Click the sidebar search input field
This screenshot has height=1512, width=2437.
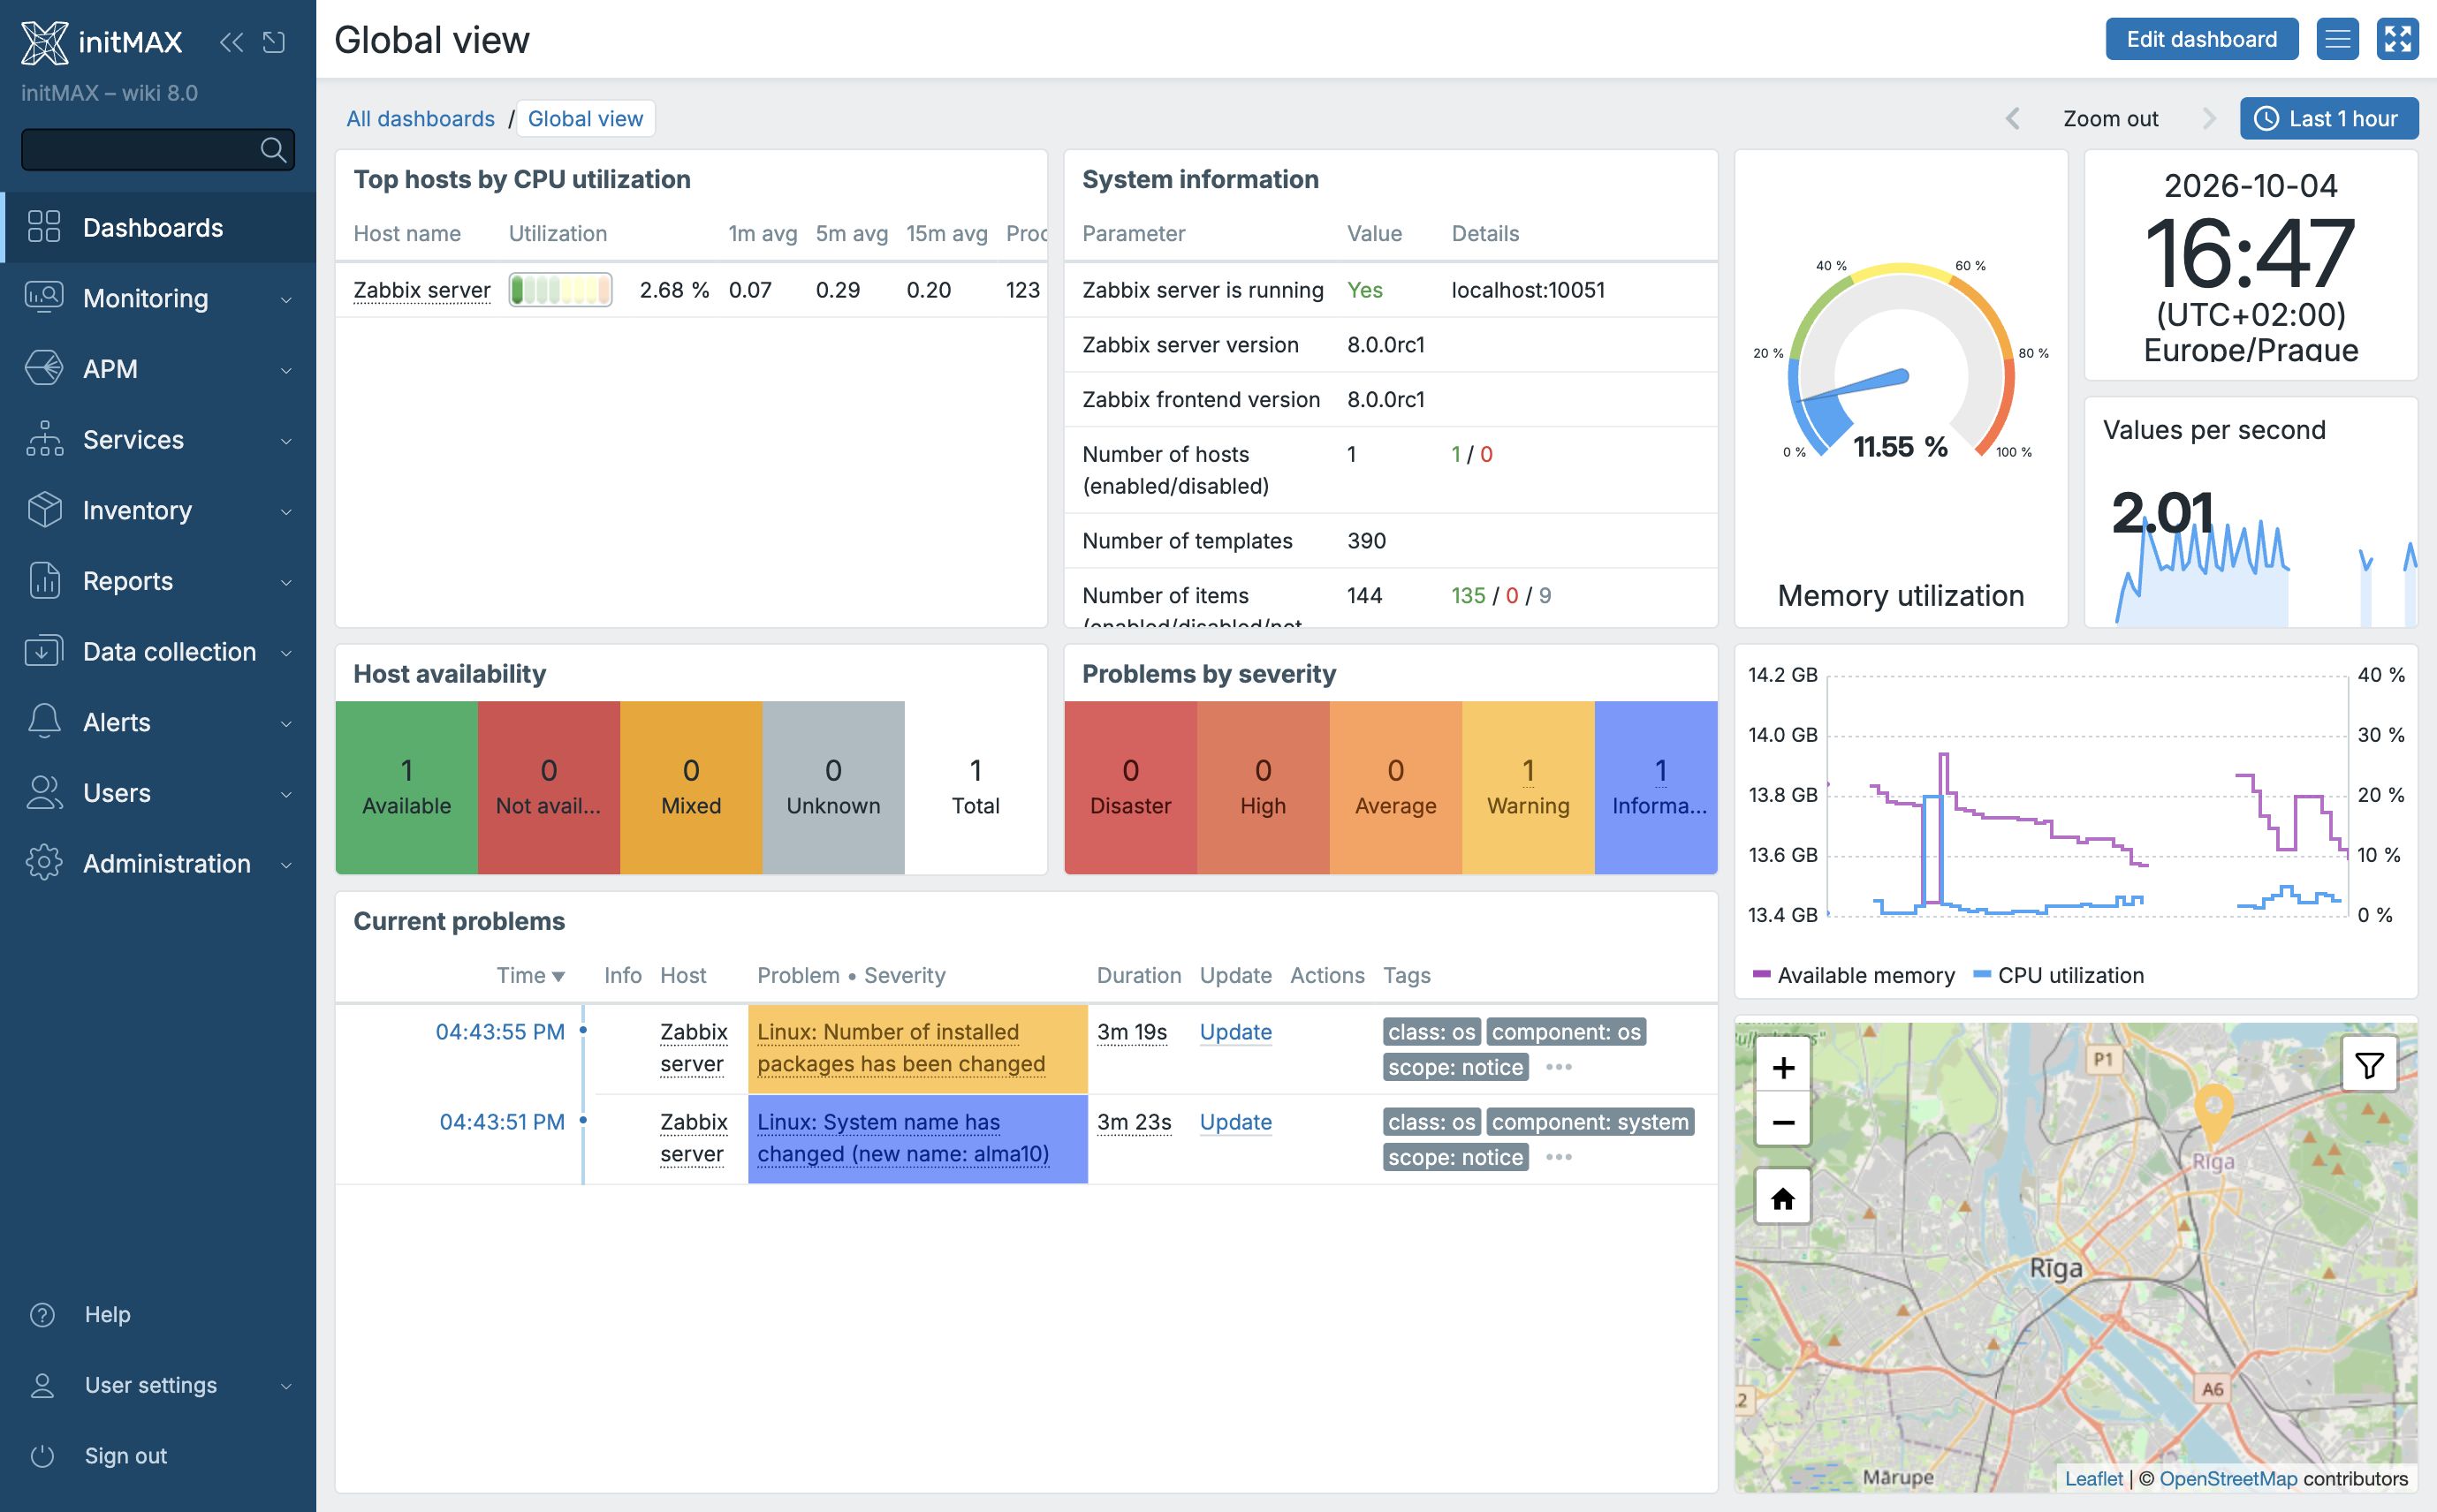(158, 150)
